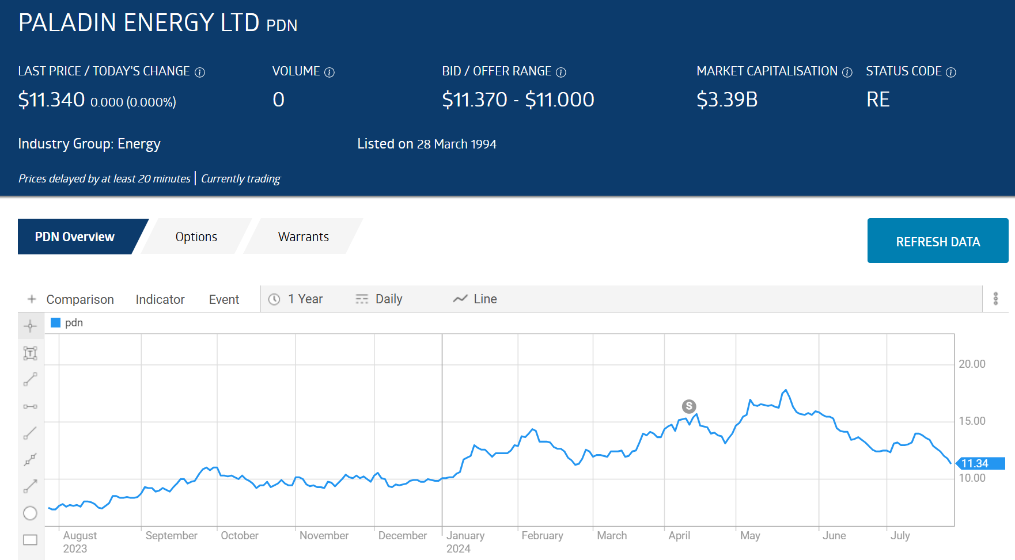Click the bid/offer range $11.370 - $11.000
Viewport: 1015px width, 560px height.
(x=518, y=100)
